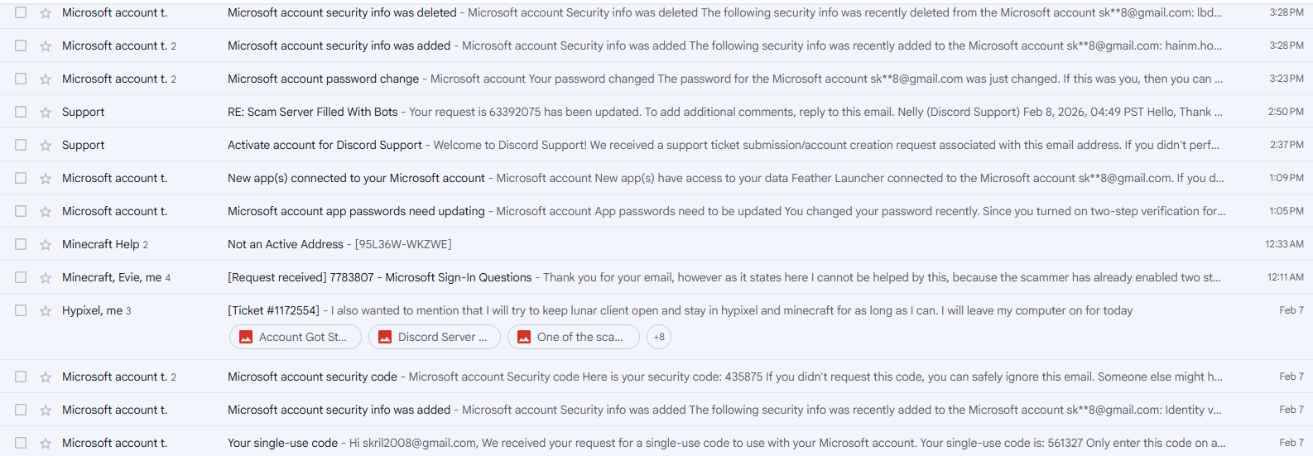Star the Hypixel Ticket #1172554 email
The image size is (1313, 456).
click(x=46, y=310)
